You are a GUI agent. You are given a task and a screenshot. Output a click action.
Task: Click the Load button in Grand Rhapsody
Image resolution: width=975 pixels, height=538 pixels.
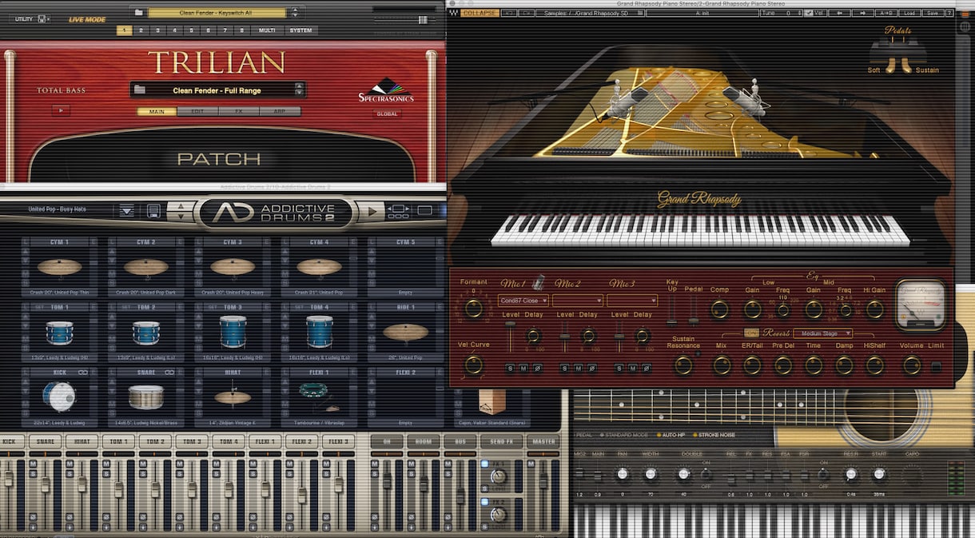coord(909,13)
